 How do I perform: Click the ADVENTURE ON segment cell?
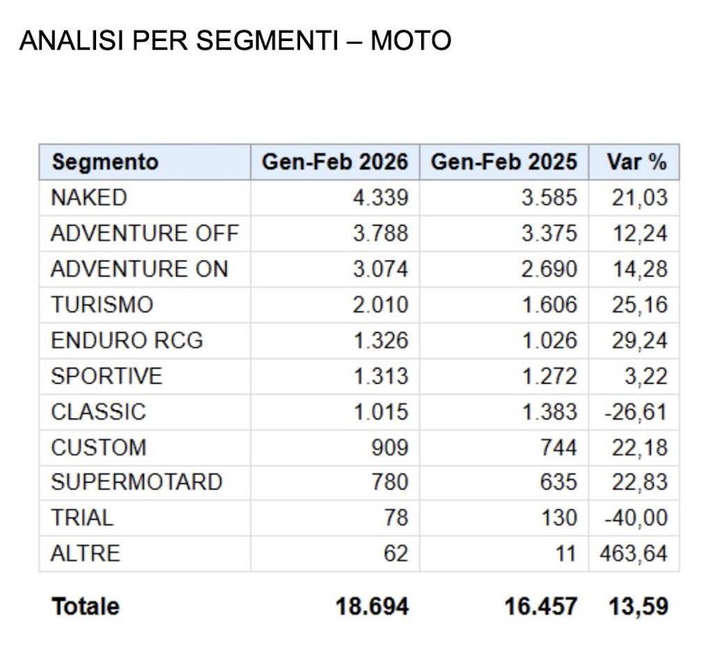139,269
